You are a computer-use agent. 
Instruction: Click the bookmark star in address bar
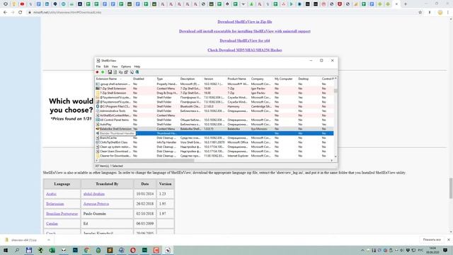point(420,13)
